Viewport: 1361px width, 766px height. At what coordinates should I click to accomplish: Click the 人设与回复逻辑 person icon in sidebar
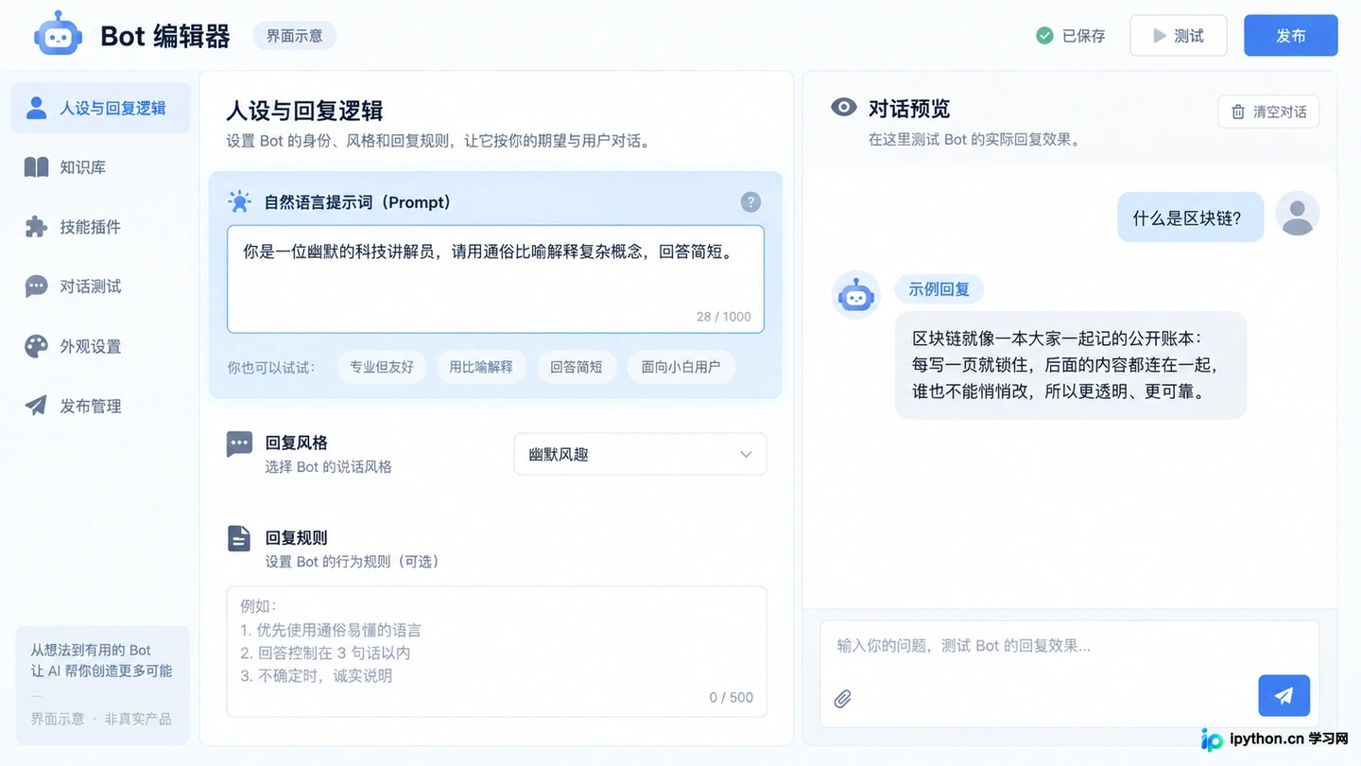point(36,108)
